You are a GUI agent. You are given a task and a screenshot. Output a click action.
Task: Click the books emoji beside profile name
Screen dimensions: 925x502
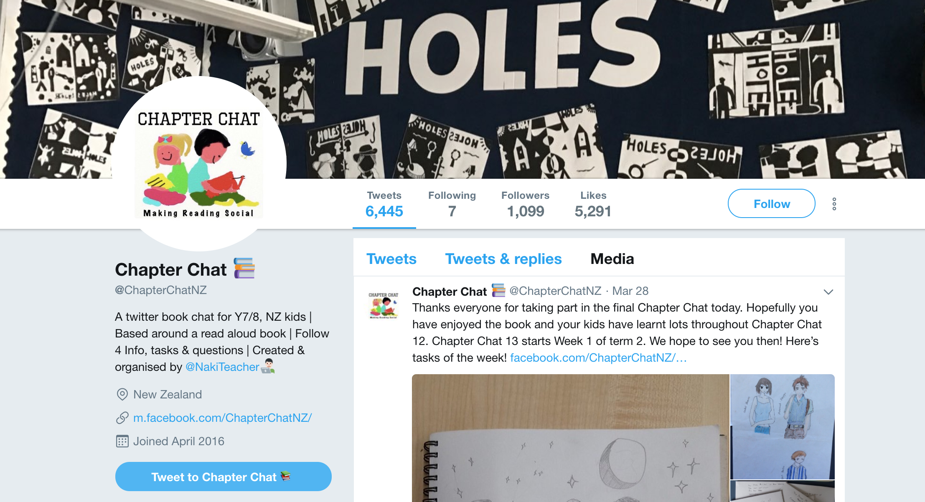[244, 268]
